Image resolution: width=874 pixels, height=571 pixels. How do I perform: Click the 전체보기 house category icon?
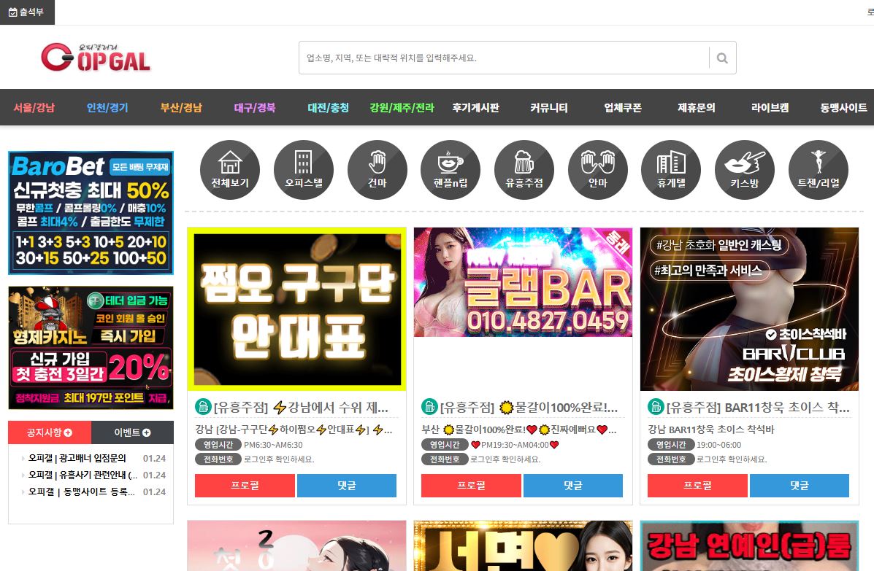point(230,169)
